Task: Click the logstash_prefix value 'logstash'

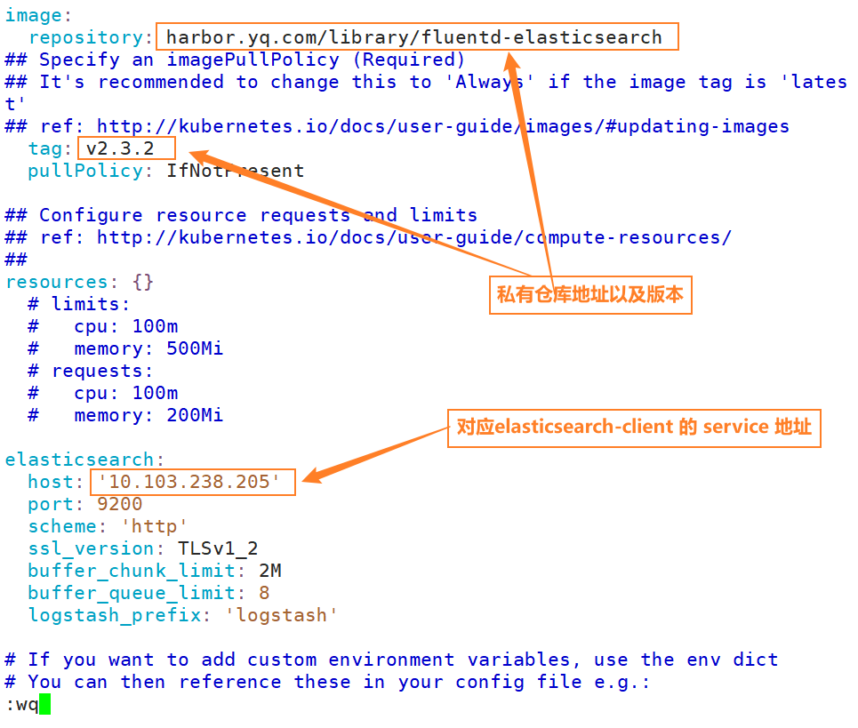Action: pos(281,615)
